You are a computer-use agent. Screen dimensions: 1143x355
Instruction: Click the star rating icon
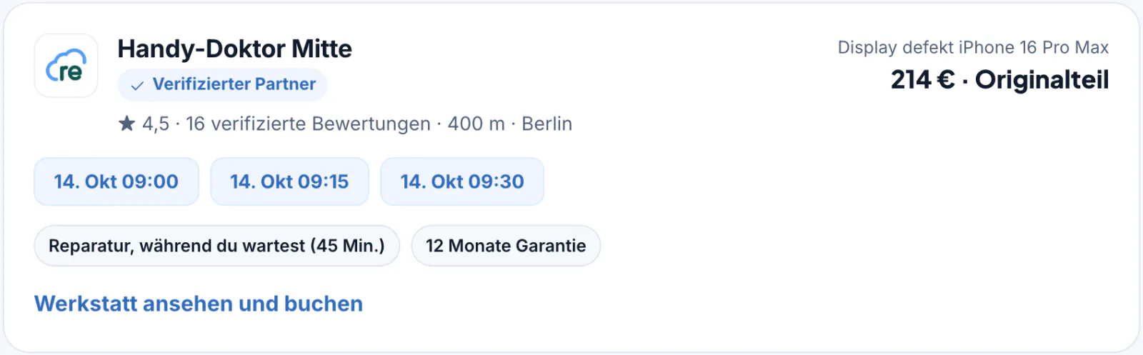click(126, 124)
